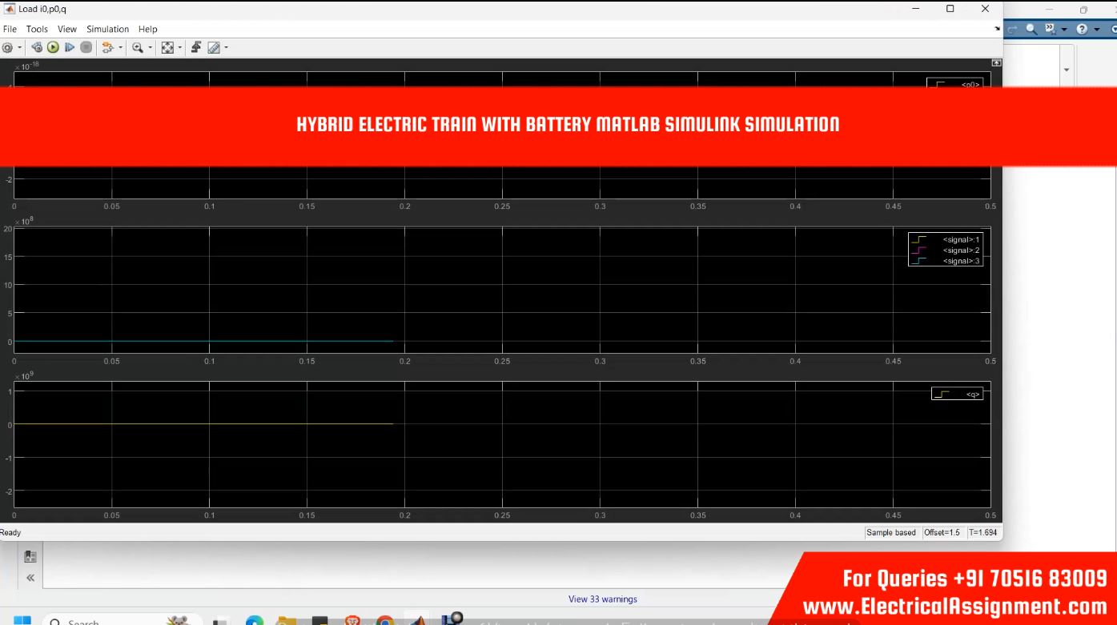
Task: Open the Tools menu
Action: point(37,29)
